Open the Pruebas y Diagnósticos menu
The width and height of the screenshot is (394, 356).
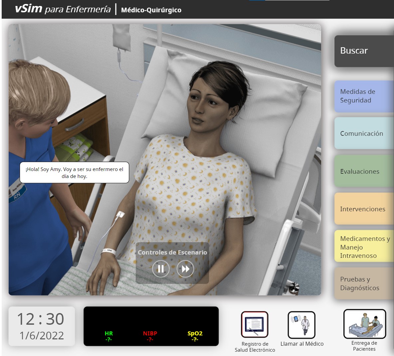(364, 284)
